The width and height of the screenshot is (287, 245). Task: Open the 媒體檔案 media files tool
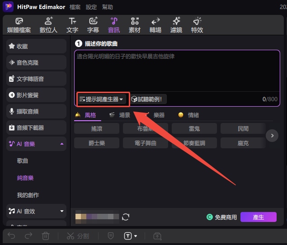point(19,25)
